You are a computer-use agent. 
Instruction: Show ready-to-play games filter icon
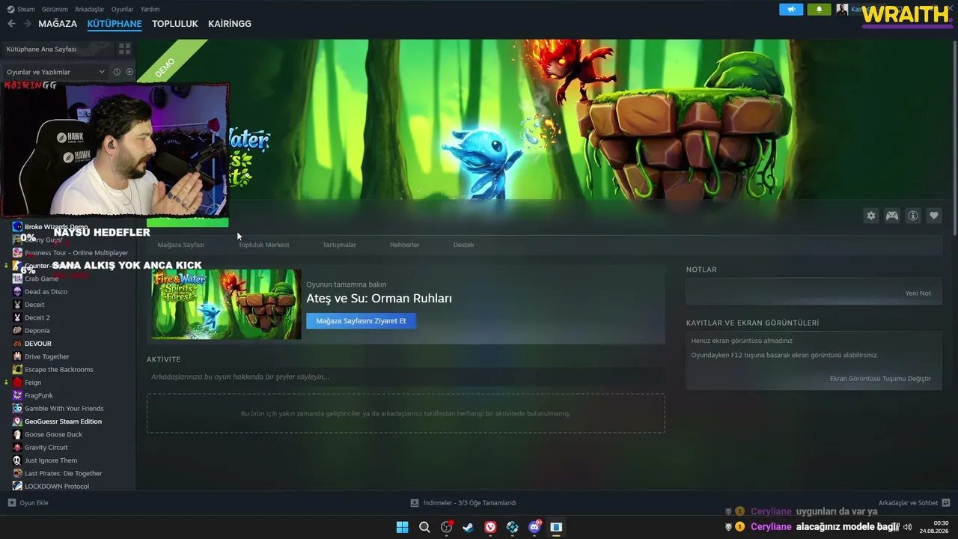(x=129, y=72)
